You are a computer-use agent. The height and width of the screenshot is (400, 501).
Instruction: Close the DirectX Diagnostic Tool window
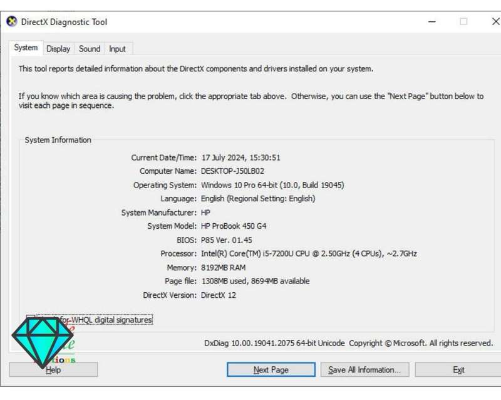[x=495, y=22]
